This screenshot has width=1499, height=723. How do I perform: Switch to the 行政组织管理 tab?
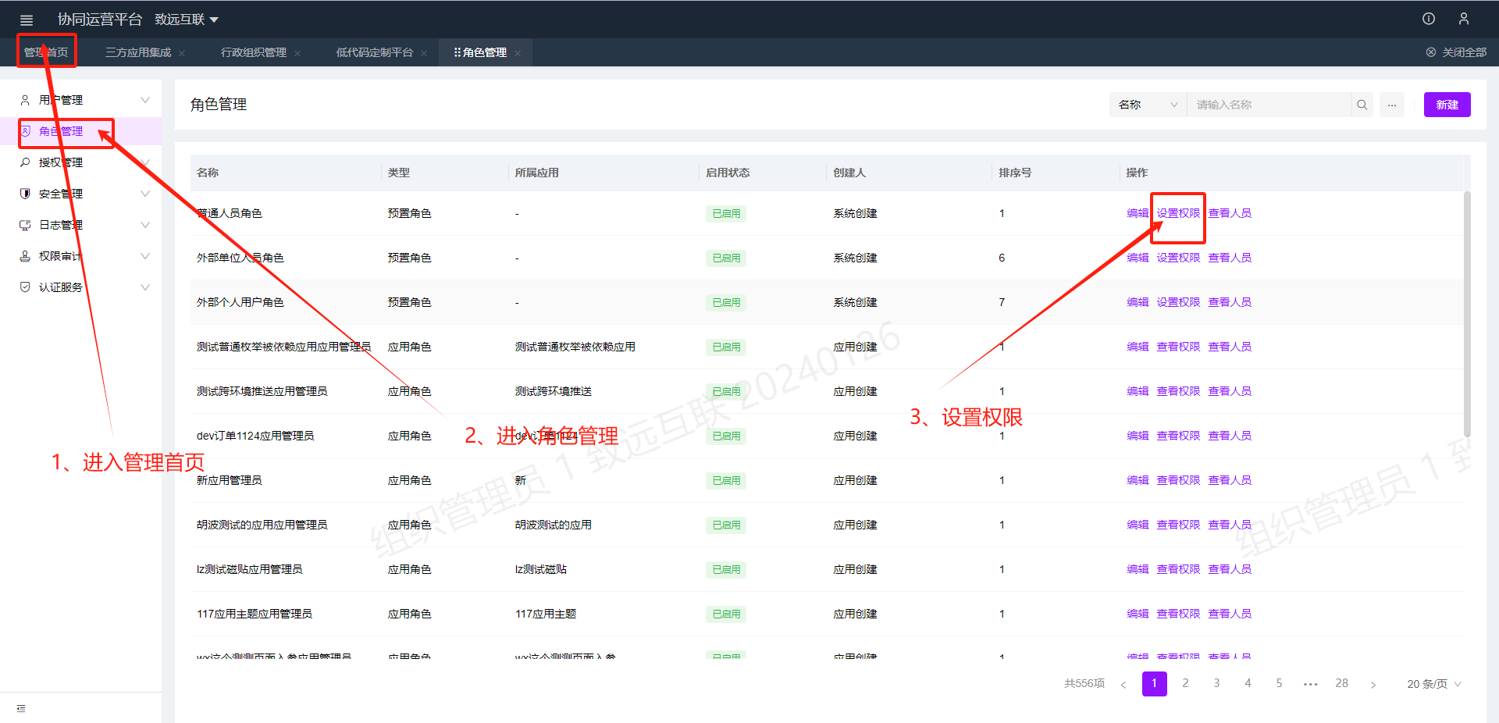click(x=253, y=52)
